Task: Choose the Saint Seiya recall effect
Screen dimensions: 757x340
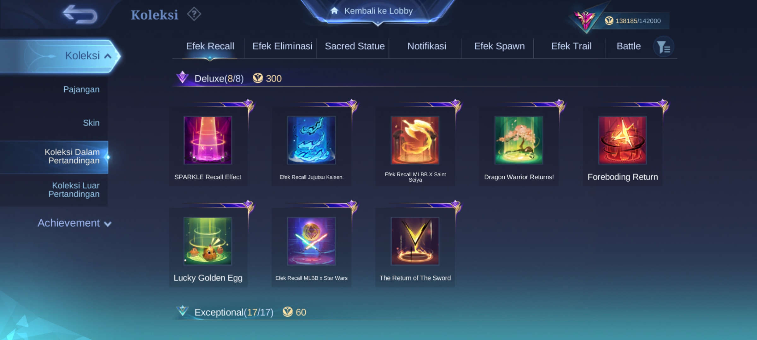Action: (415, 140)
